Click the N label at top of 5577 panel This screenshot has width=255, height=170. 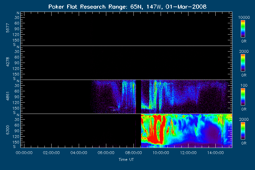tap(18, 13)
